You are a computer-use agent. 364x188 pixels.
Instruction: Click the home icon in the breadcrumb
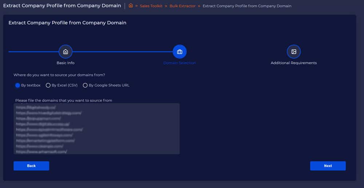click(131, 6)
